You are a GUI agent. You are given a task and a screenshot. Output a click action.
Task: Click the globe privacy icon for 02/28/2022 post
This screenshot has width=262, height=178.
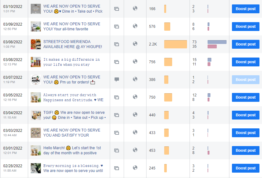(135, 168)
